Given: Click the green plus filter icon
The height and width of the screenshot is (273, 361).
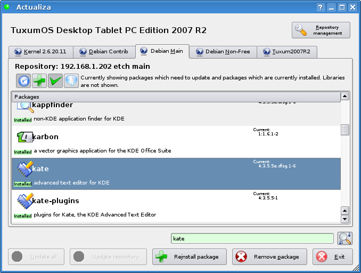Looking at the screenshot, I should pos(39,81).
